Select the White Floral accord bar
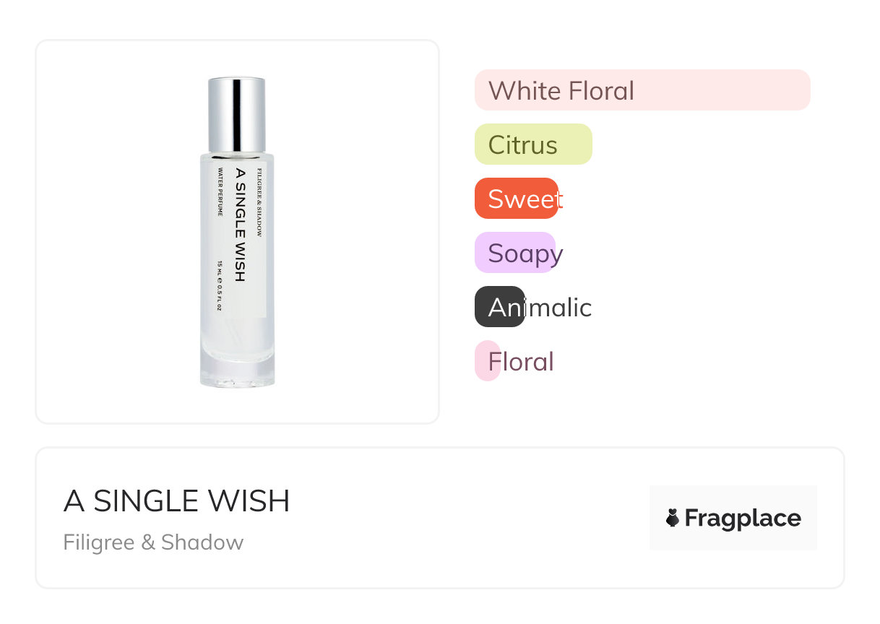Viewport: 880px width, 624px height. (x=642, y=90)
